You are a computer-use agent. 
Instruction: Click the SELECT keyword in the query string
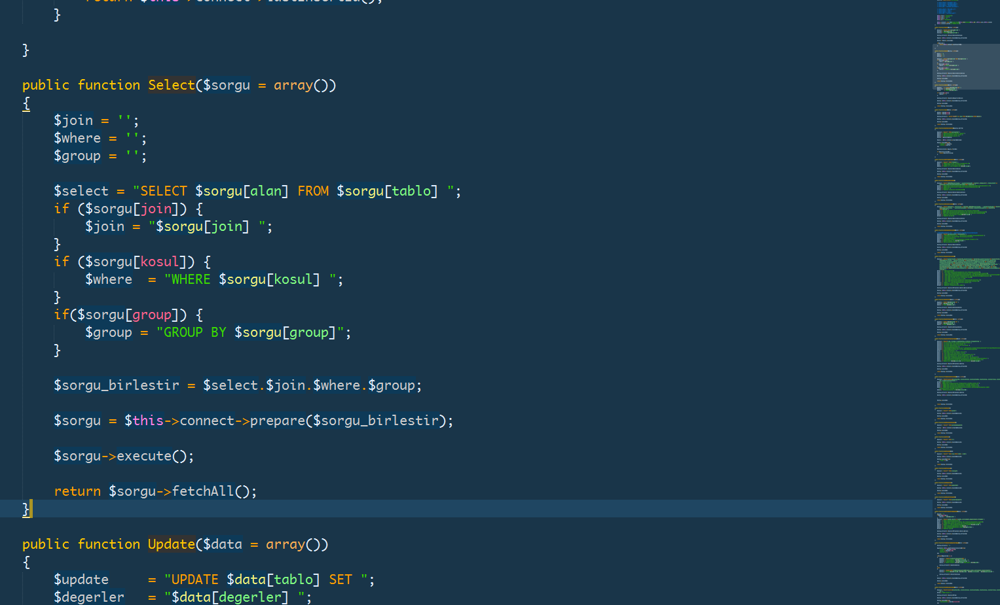tap(164, 191)
